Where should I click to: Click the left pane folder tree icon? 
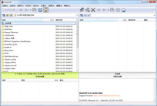click(x=4, y=15)
